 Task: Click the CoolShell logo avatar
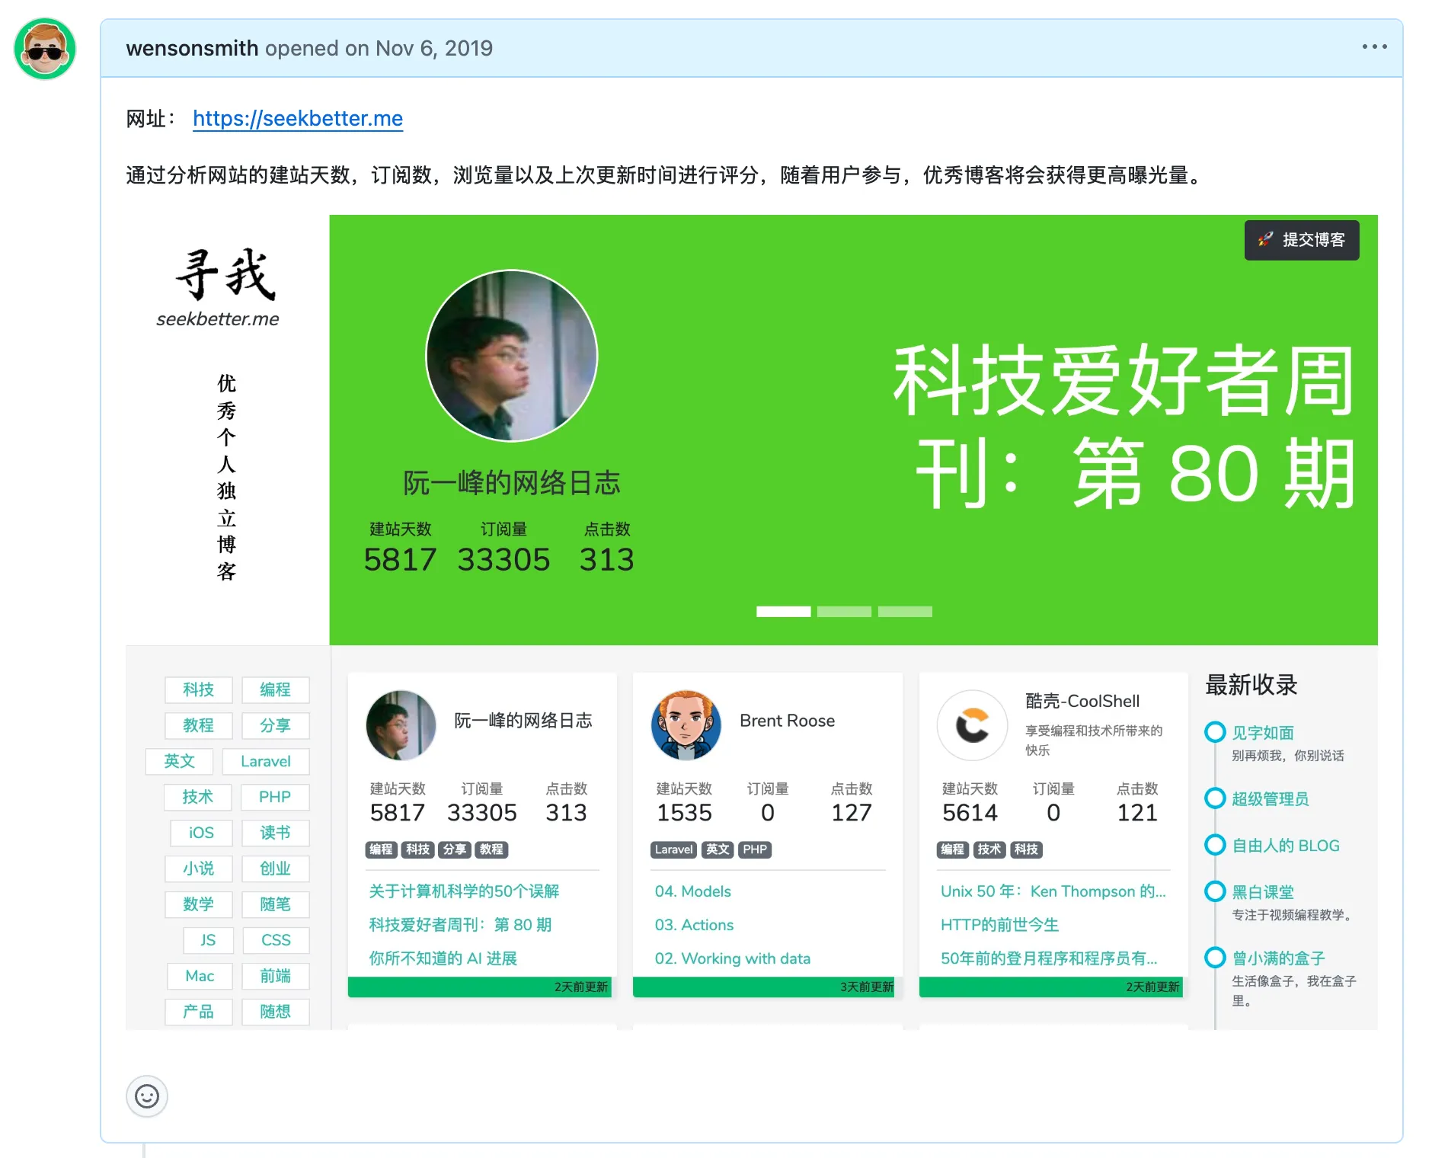point(972,725)
